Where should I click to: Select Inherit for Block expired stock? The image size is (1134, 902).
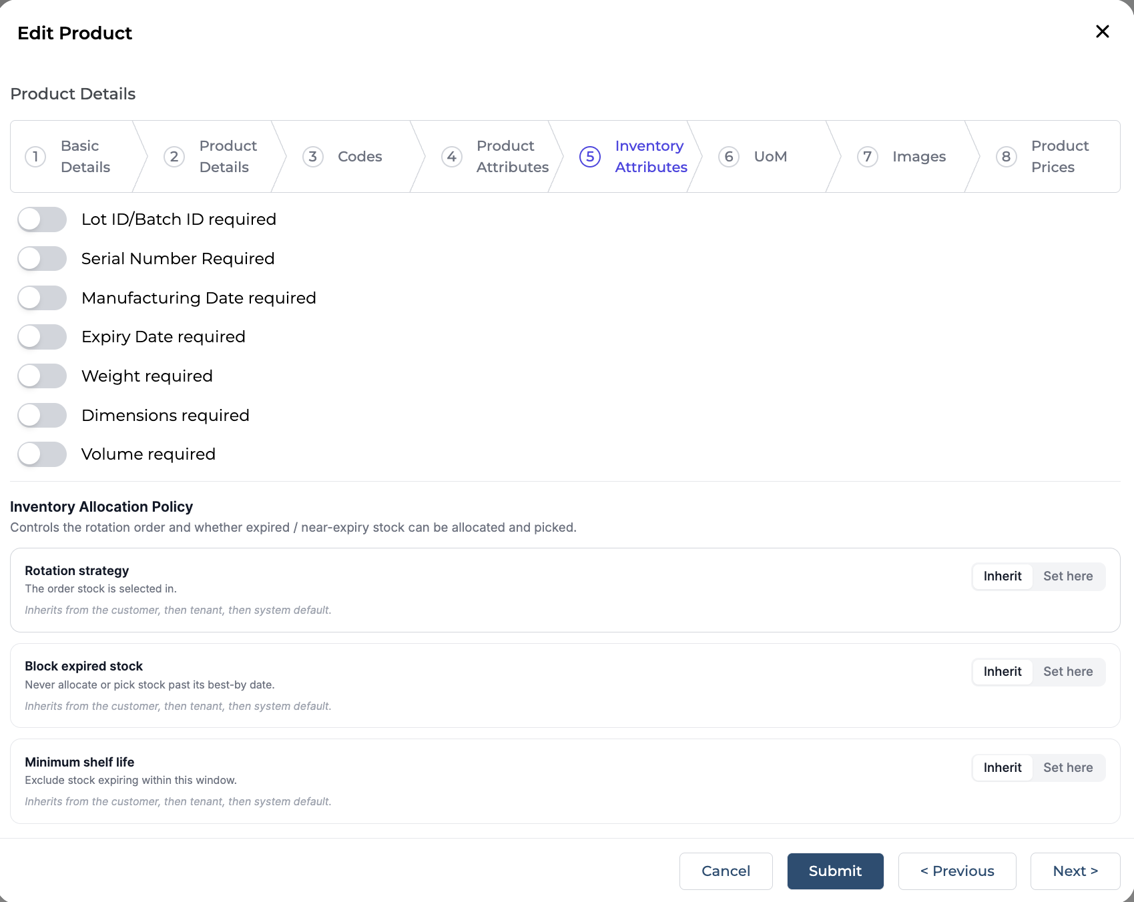pos(1003,672)
